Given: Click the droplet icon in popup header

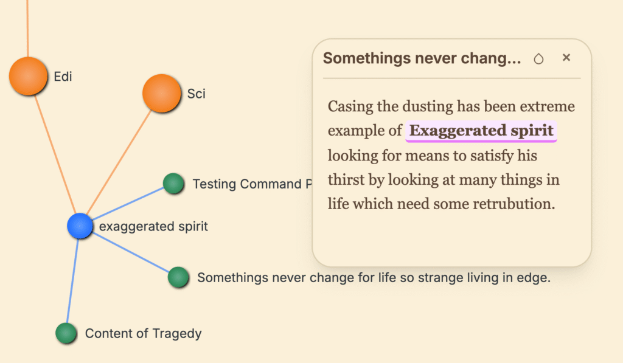Looking at the screenshot, I should tap(538, 58).
